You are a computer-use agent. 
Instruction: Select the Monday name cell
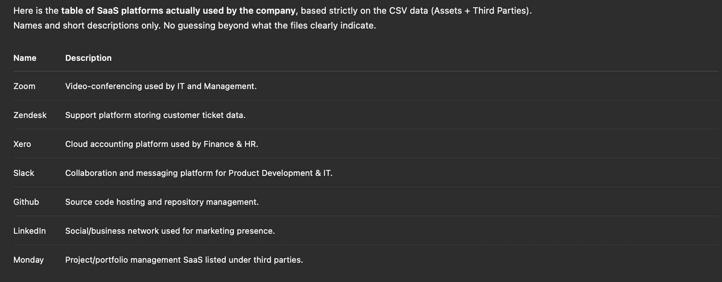point(29,260)
